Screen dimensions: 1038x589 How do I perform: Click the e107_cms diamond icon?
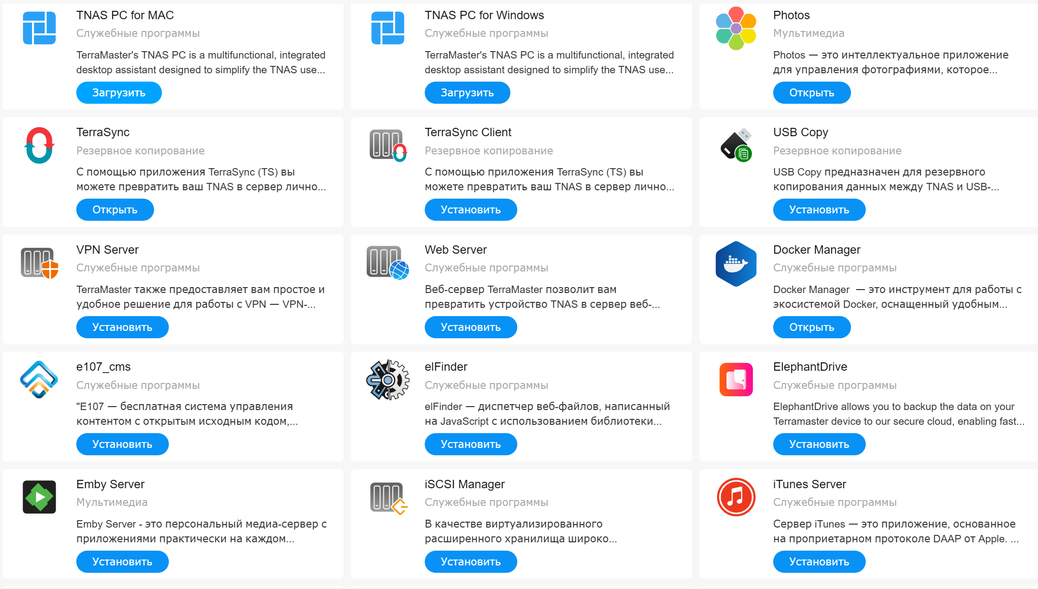(x=39, y=380)
